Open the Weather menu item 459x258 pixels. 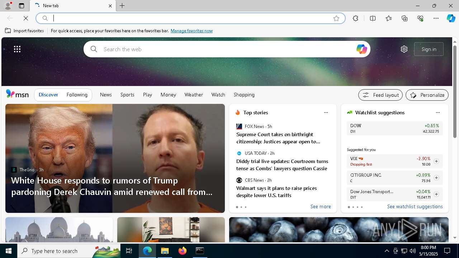(x=194, y=95)
